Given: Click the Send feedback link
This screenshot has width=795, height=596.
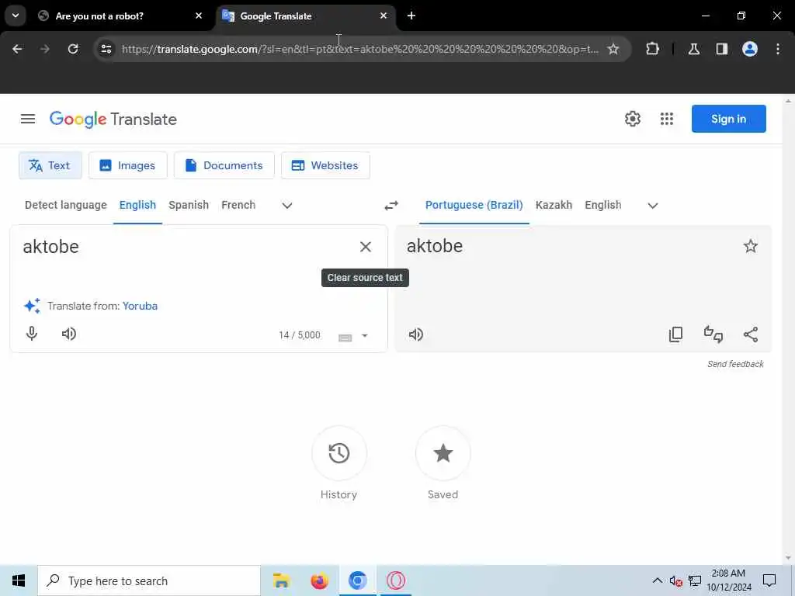Looking at the screenshot, I should (x=736, y=364).
